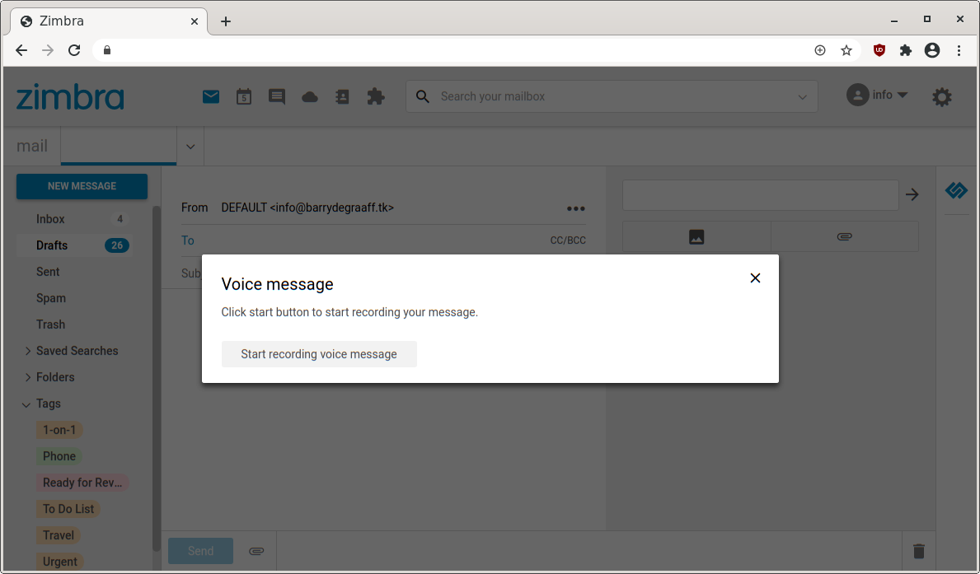Viewport: 980px width, 574px height.
Task: Bookmark this page star icon
Action: (x=846, y=50)
